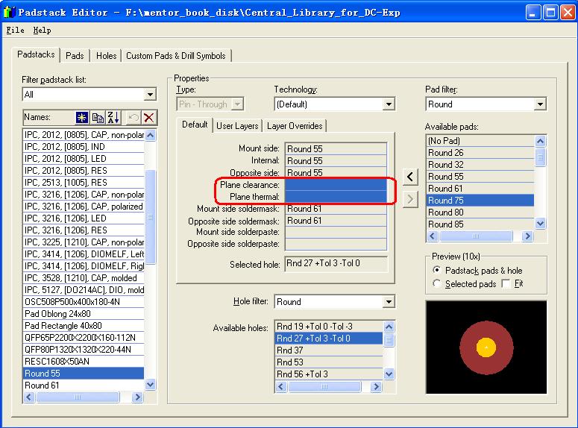This screenshot has width=578, height=428.
Task: Select Padstack pads & hole preview option
Action: [x=437, y=270]
